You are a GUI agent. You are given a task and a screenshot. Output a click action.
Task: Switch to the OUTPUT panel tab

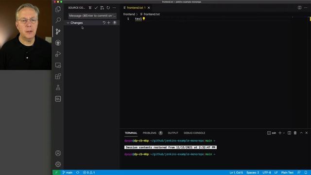click(173, 133)
